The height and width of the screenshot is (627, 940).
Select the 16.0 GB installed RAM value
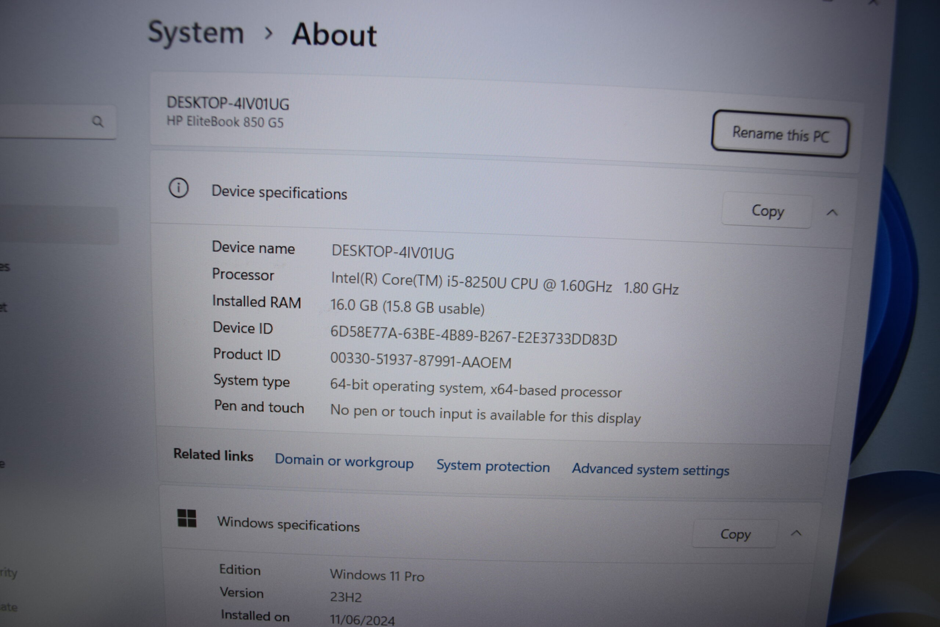[x=407, y=307]
